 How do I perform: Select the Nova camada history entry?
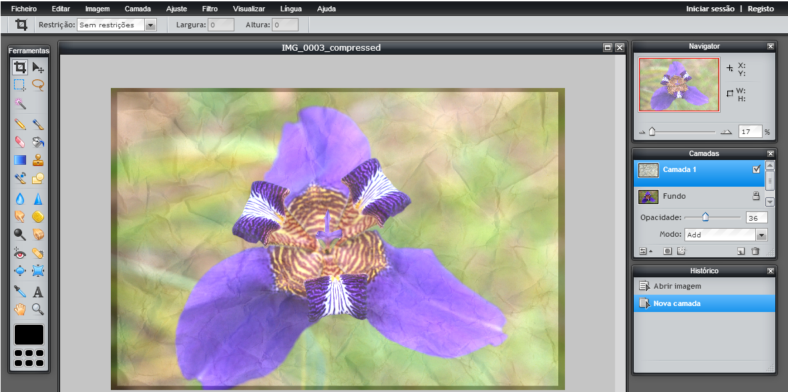click(x=704, y=303)
